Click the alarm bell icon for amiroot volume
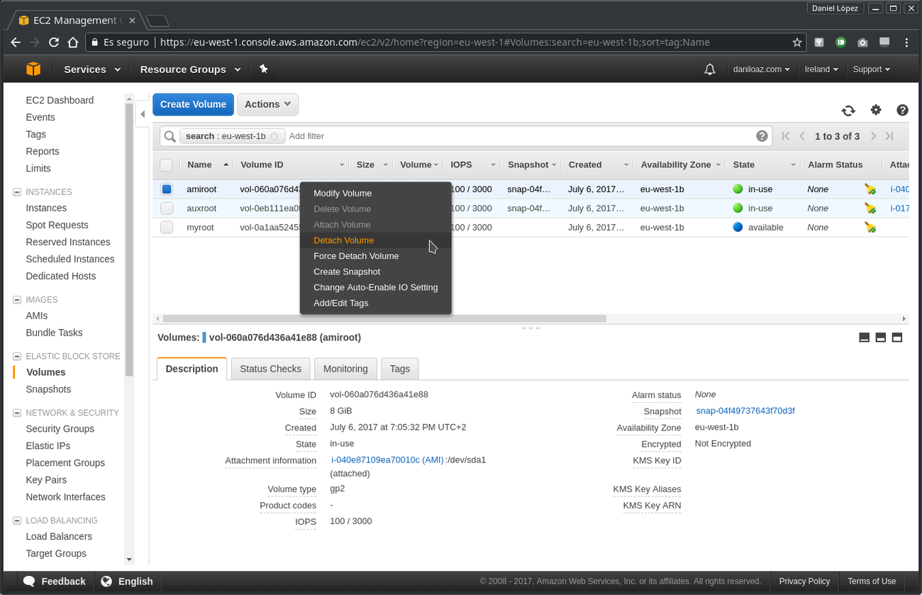The width and height of the screenshot is (922, 595). tap(870, 189)
